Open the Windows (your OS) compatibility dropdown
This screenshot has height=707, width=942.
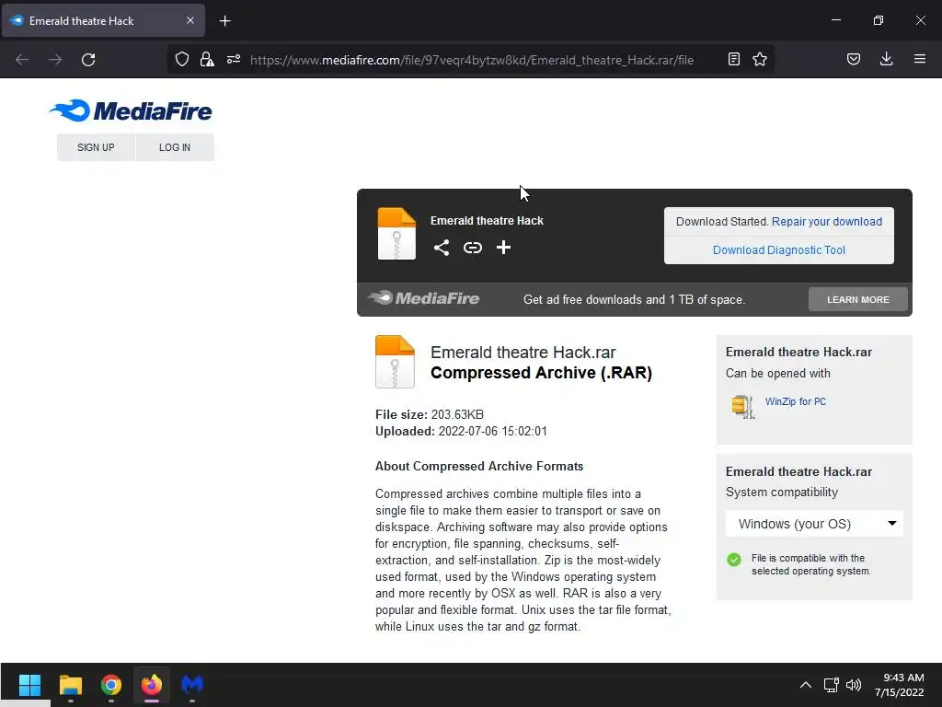pos(814,524)
